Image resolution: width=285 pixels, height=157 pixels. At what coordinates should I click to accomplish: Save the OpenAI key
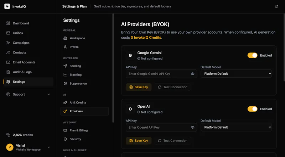[139, 141]
